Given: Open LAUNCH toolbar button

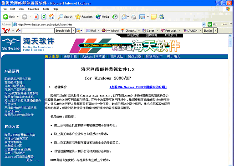Looking at the screenshot, I should [x=190, y=30].
